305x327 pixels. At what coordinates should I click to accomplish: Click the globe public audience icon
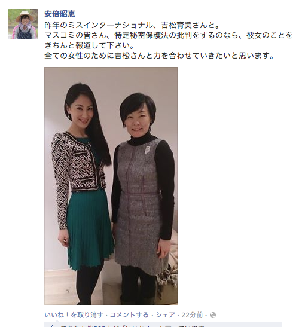pyautogui.click(x=212, y=314)
